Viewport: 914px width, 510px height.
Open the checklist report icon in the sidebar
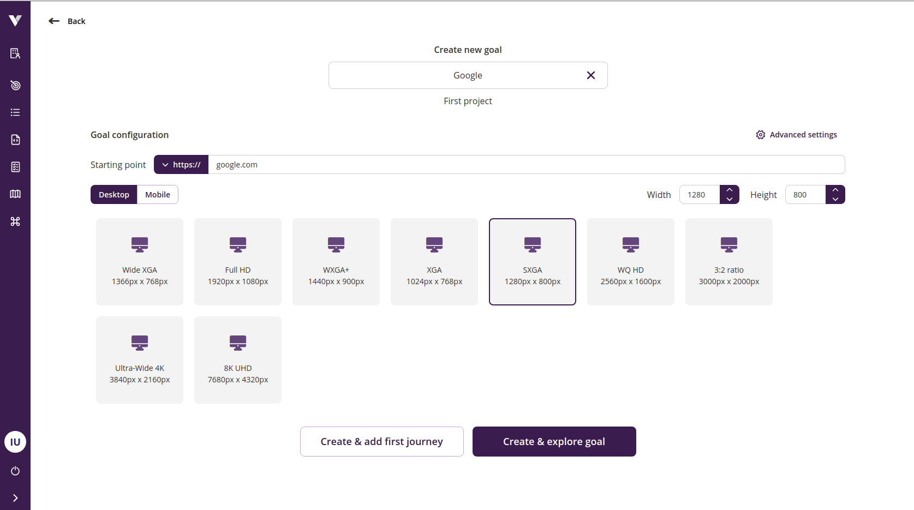15,167
